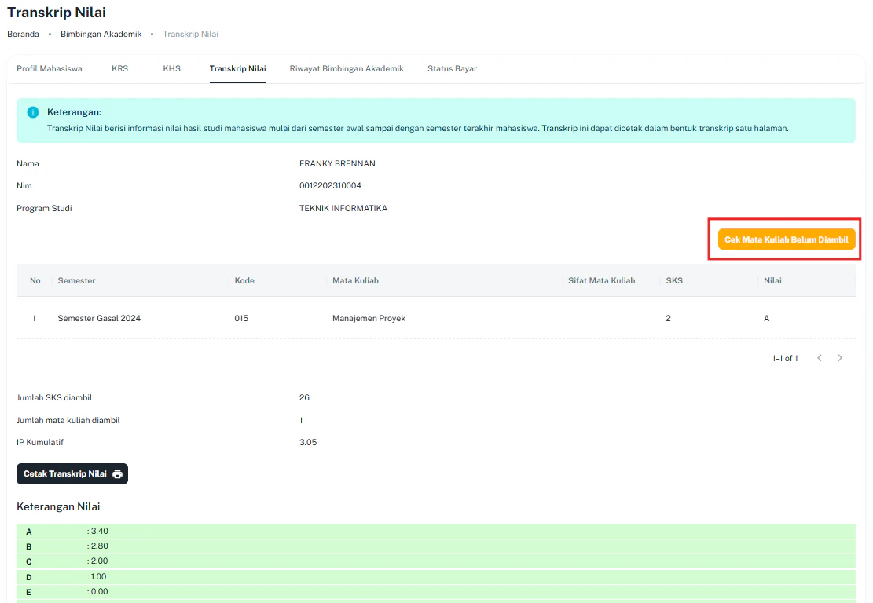Switch to the KHS tab
This screenshot has width=873, height=603.
pos(171,68)
